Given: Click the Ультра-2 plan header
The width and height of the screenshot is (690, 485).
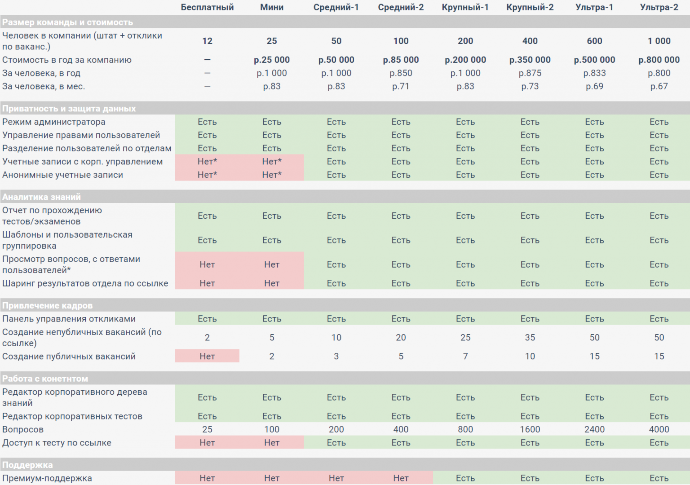Looking at the screenshot, I should [x=659, y=7].
